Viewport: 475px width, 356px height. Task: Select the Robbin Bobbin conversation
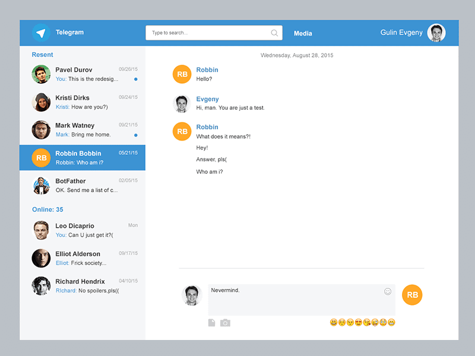click(83, 157)
